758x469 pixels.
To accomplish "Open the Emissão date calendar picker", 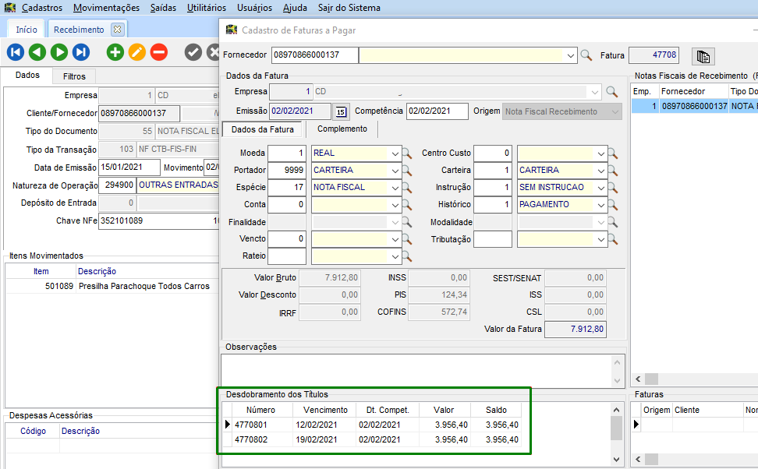I will 341,111.
